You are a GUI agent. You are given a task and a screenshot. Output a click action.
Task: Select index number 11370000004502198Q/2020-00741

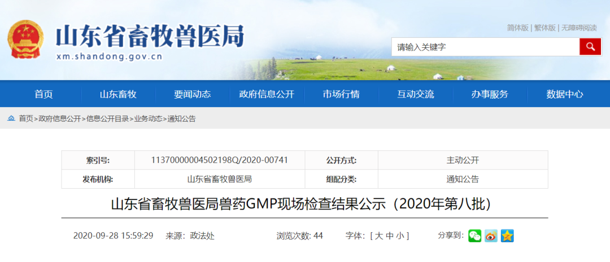(220, 160)
